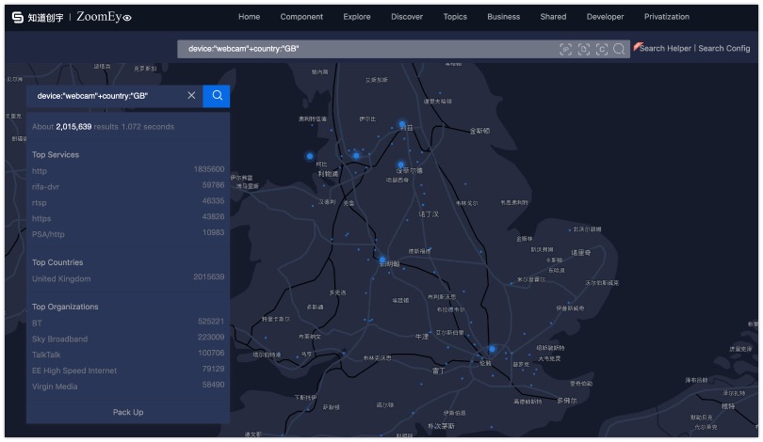Click the C scan icon in top search bar

[601, 49]
